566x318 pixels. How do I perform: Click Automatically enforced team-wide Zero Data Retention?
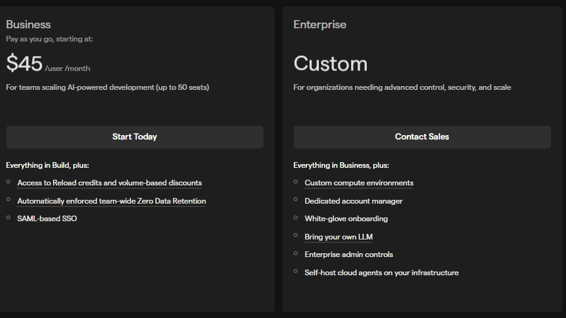pyautogui.click(x=112, y=201)
